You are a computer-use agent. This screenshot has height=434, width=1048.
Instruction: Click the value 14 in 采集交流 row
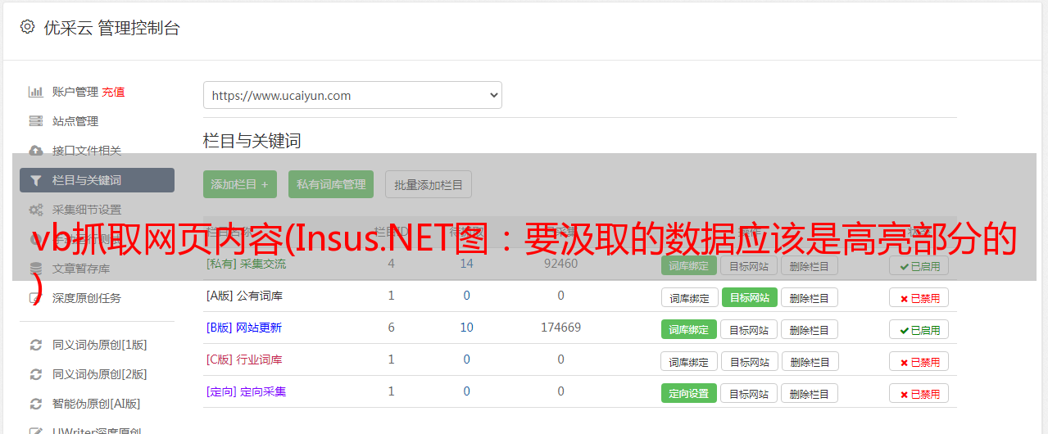(467, 264)
